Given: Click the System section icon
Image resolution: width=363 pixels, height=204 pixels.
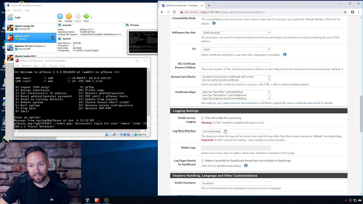Looking at the screenshot, I should [x=60, y=39].
